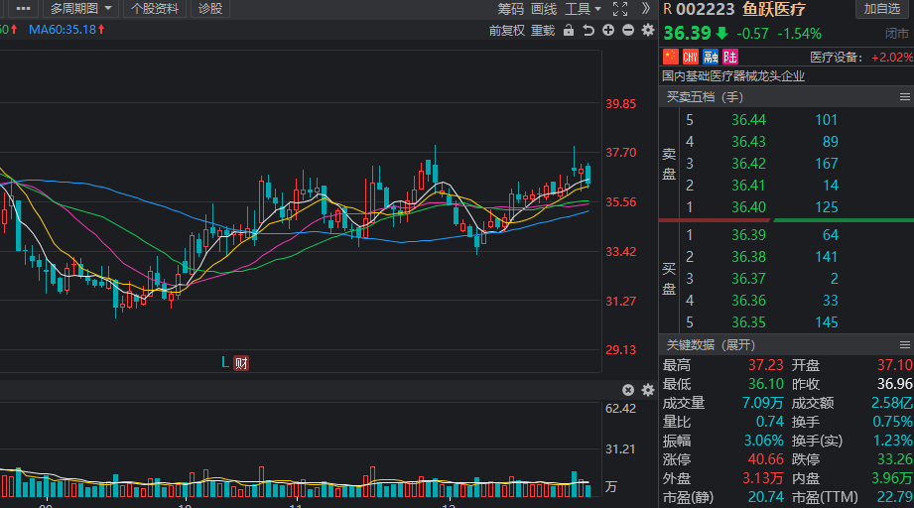Open main chart settings gear icon

coord(648,30)
